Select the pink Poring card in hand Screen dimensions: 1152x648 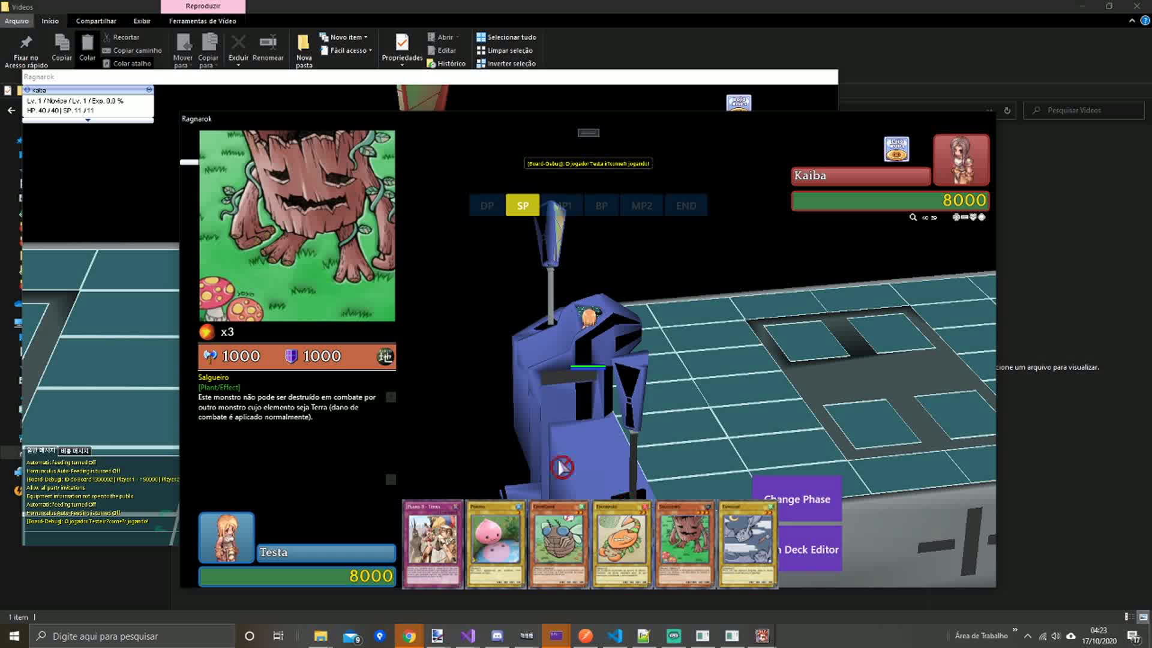[x=496, y=544]
